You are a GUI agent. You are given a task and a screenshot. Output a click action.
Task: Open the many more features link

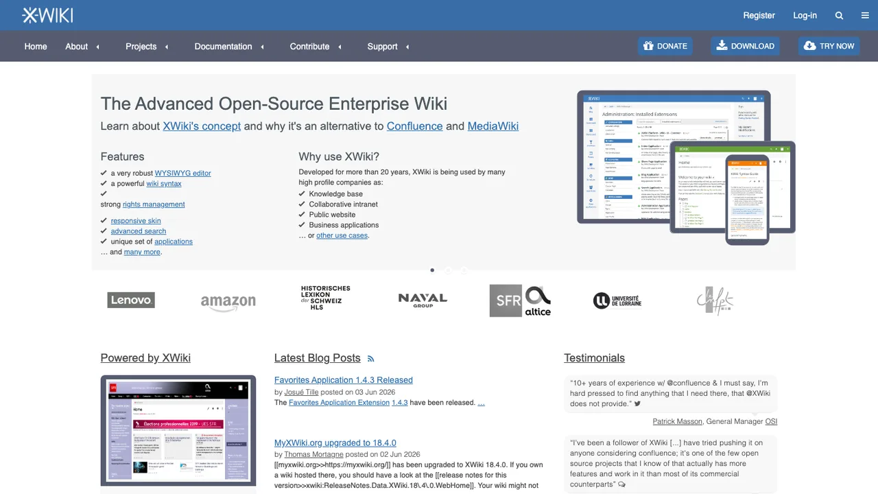coord(142,252)
